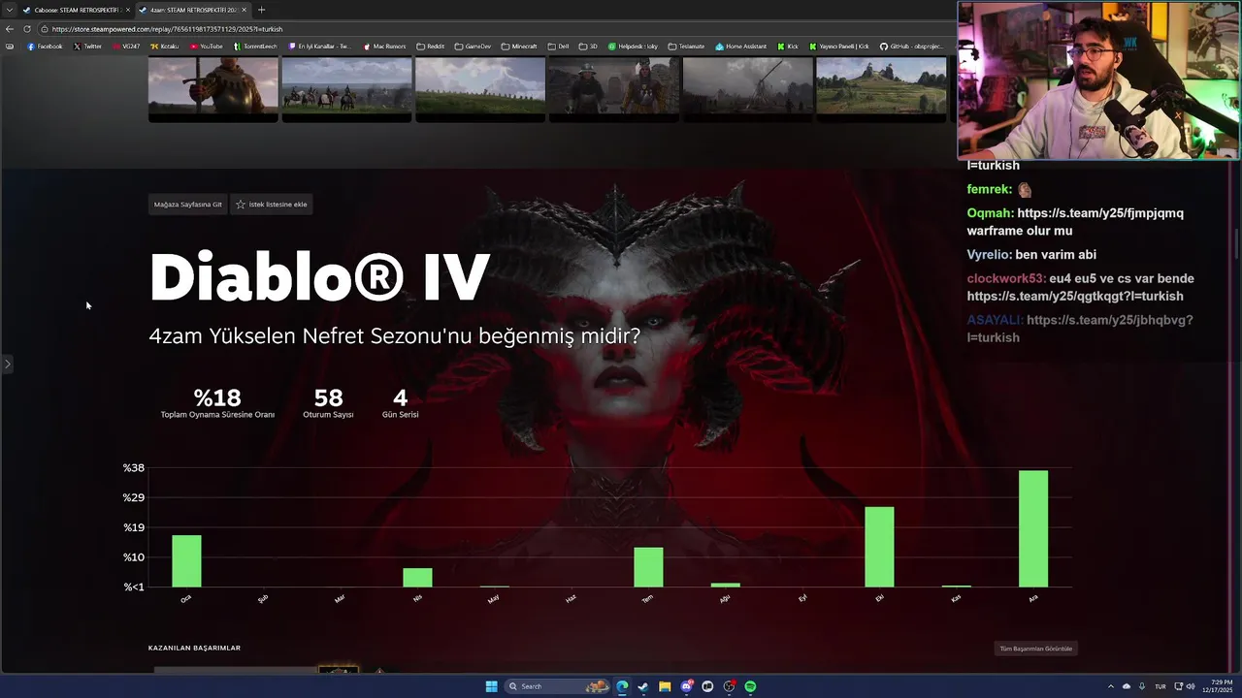Open the Reddit bookmark folder
This screenshot has height=698, width=1242.
[x=430, y=47]
